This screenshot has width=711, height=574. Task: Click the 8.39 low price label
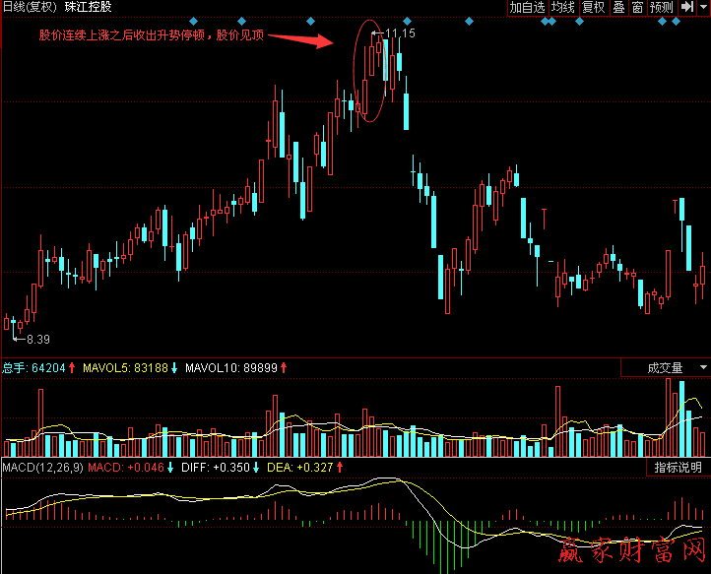tap(37, 340)
